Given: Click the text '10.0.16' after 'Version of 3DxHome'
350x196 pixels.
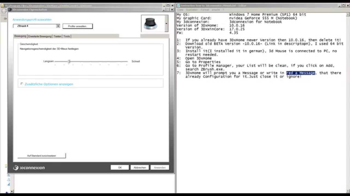Looking at the screenshot, I should point(237,25).
